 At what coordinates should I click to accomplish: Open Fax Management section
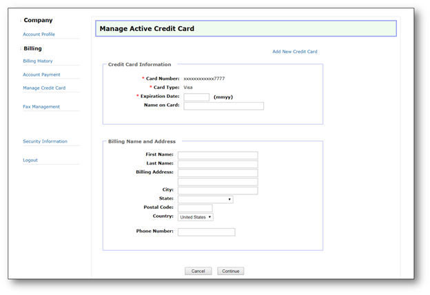(x=41, y=107)
